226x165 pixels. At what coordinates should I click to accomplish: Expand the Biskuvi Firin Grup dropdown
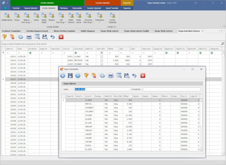point(31,22)
